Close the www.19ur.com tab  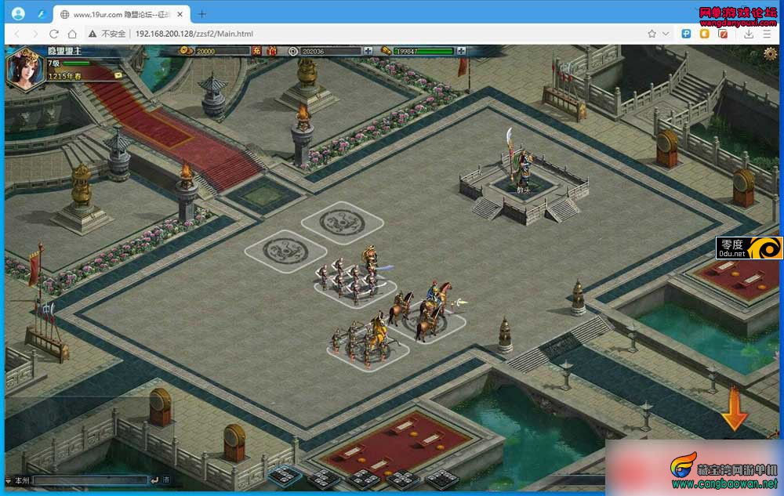pyautogui.click(x=180, y=14)
